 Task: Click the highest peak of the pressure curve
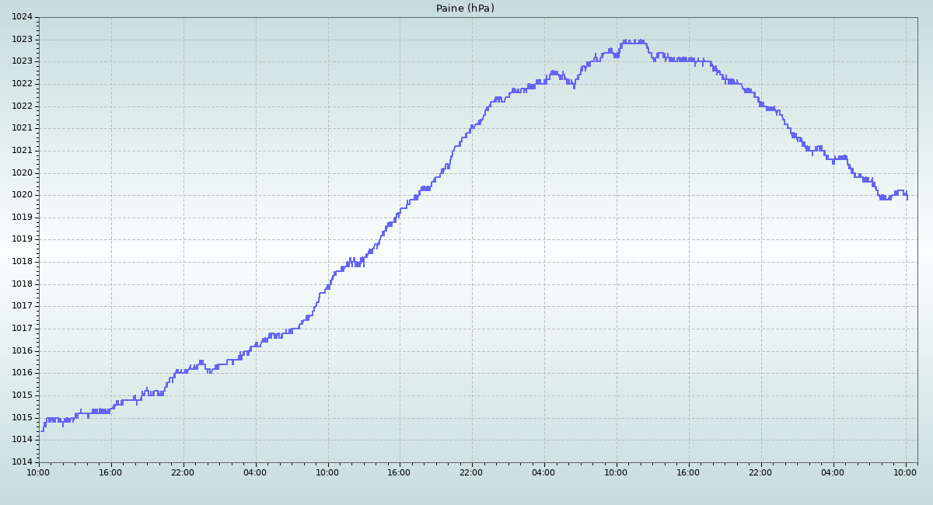(x=625, y=40)
